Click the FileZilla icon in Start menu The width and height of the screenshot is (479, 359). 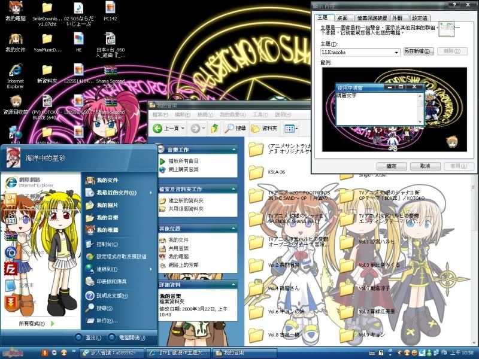click(x=10, y=269)
